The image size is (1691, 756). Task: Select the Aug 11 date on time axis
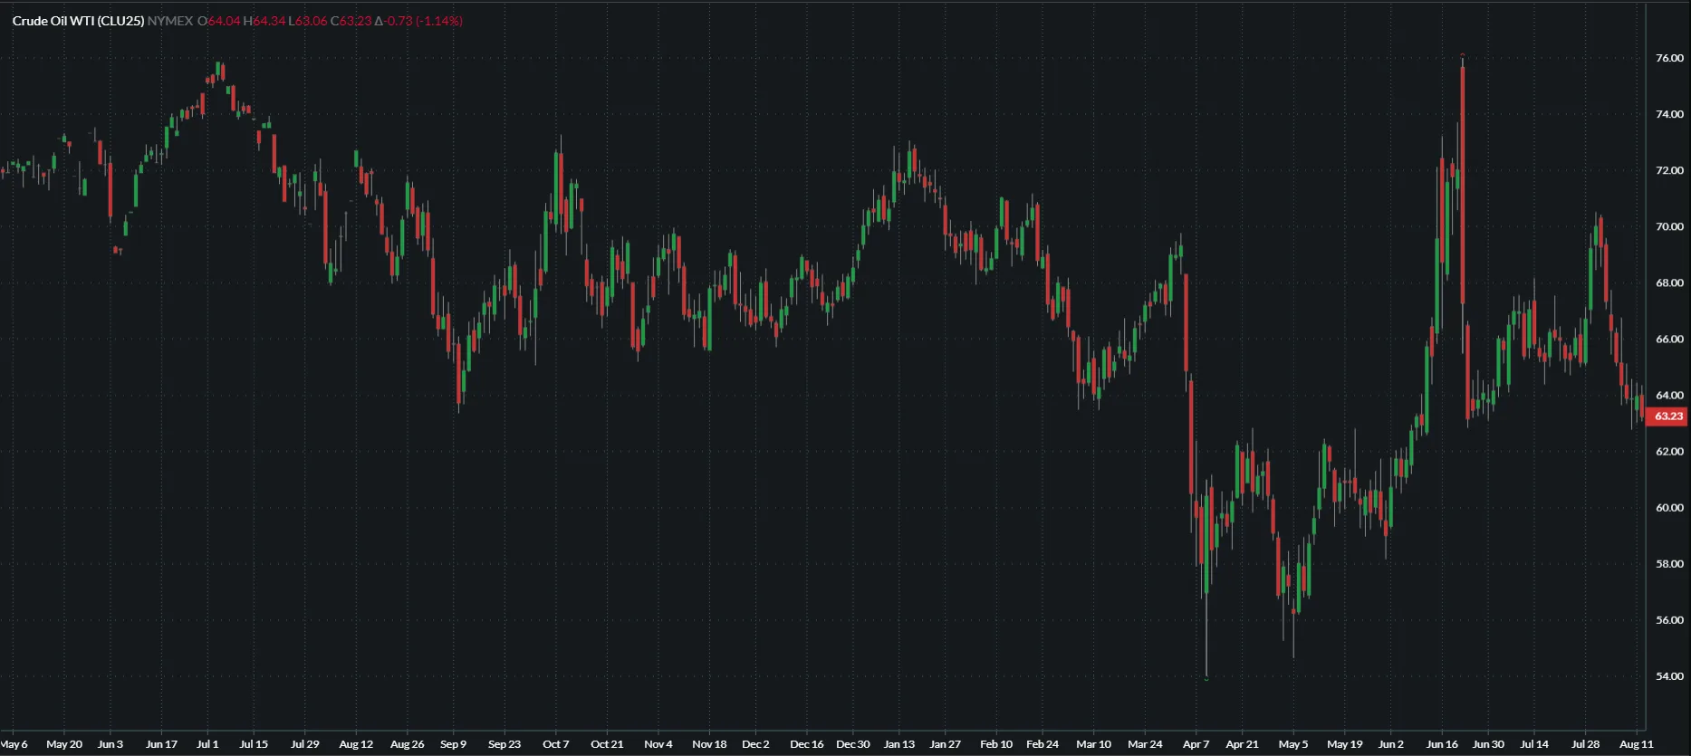click(x=1636, y=744)
